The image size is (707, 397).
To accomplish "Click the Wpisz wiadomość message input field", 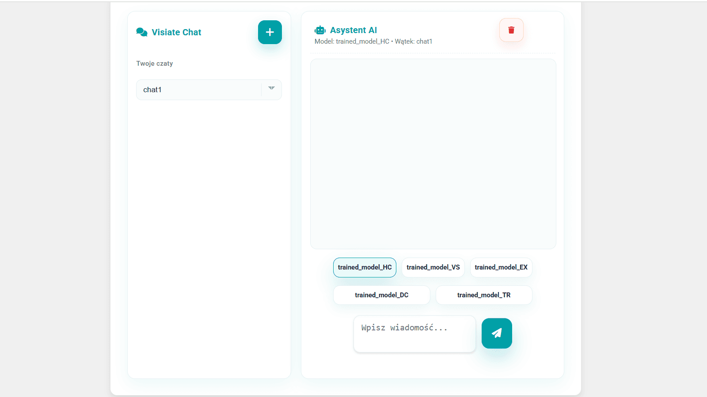I will point(414,334).
